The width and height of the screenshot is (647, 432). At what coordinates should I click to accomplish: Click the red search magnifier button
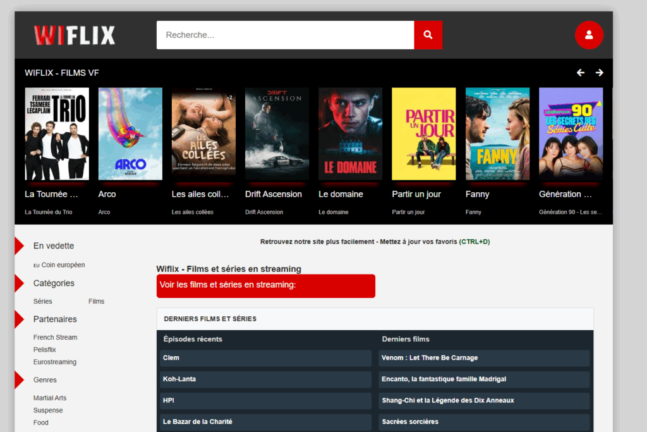click(x=428, y=35)
